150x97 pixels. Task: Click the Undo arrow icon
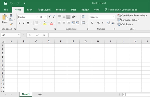[11, 3]
